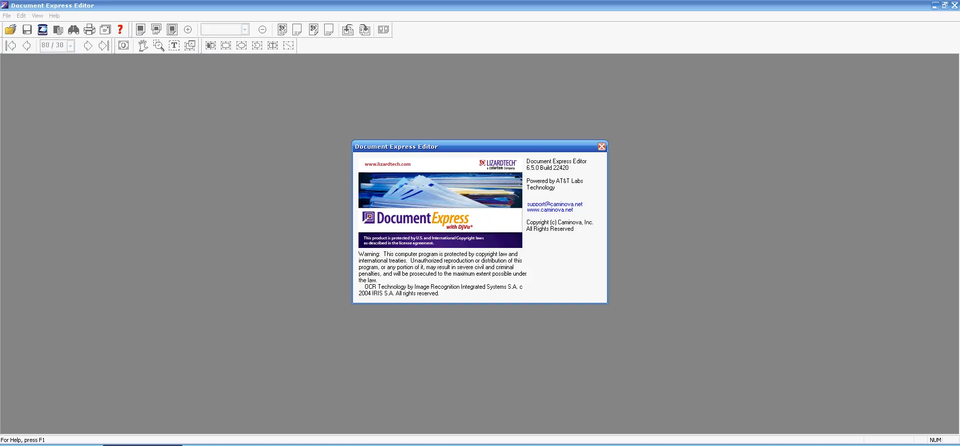Open the zoom level dropdown
The width and height of the screenshot is (960, 446).
245,30
